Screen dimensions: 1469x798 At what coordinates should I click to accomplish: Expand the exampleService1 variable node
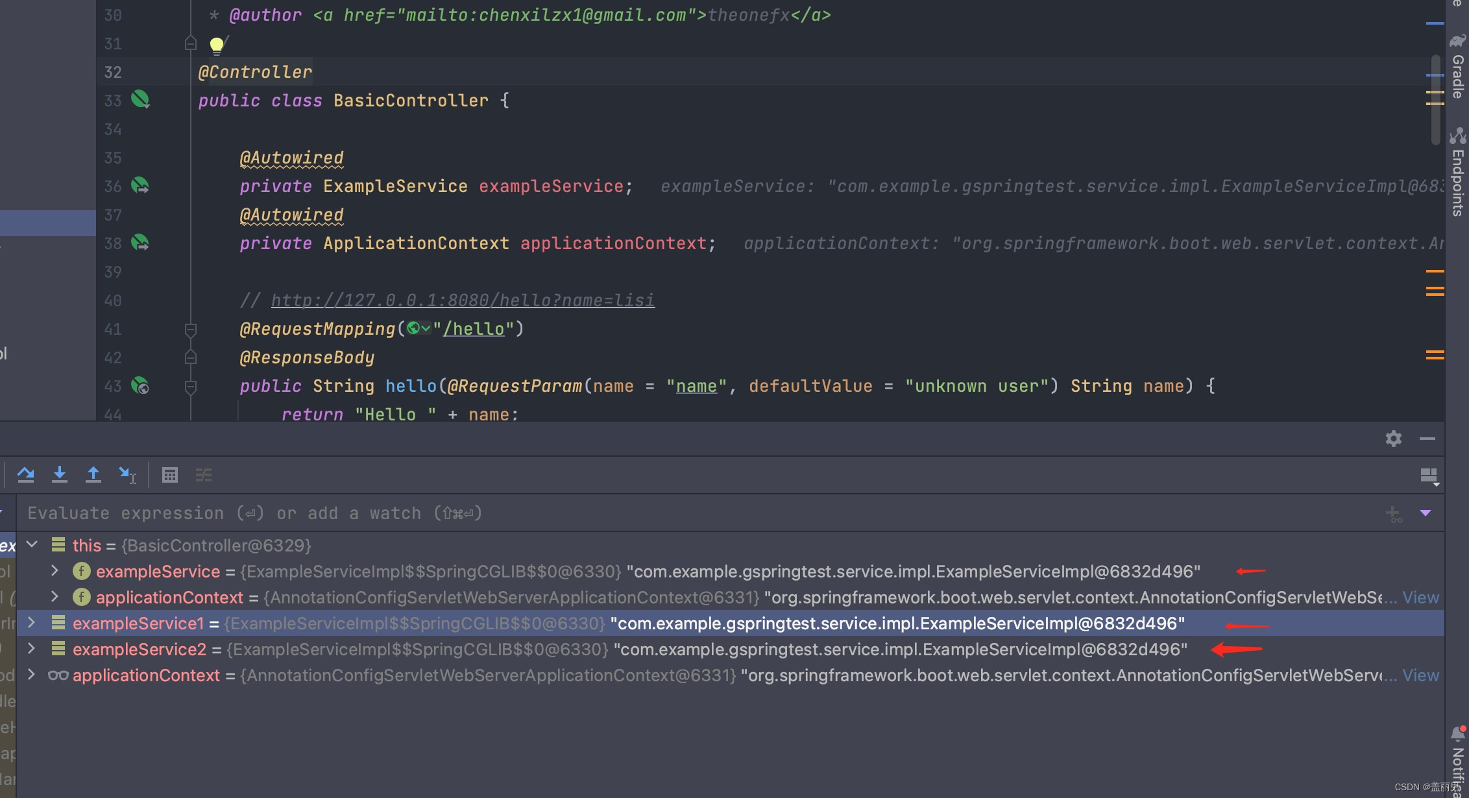point(31,623)
